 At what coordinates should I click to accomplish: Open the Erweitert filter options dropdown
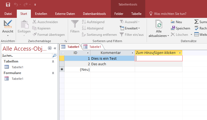pyautogui.click(x=130, y=28)
